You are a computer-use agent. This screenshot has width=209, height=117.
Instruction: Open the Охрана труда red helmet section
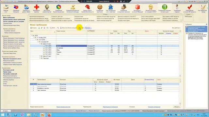(88, 8)
